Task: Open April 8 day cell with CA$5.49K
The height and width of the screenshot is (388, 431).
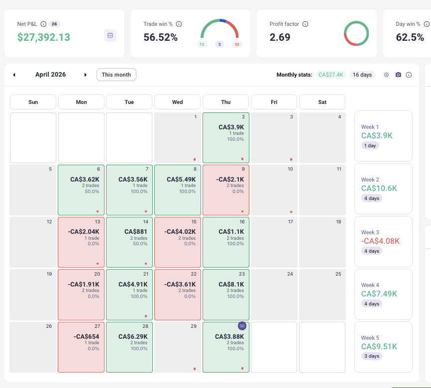Action: [x=178, y=190]
